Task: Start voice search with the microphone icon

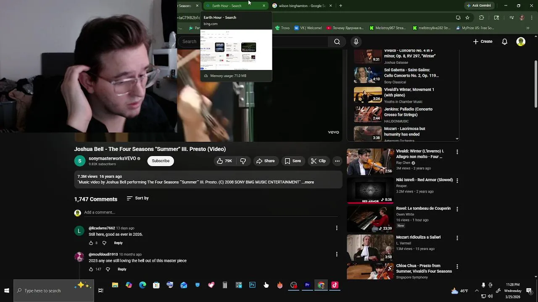Action: [356, 42]
